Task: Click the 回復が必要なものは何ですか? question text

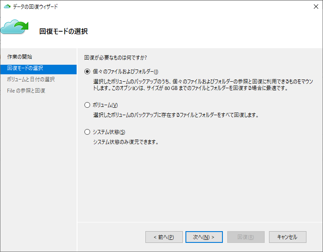Action: pos(115,57)
